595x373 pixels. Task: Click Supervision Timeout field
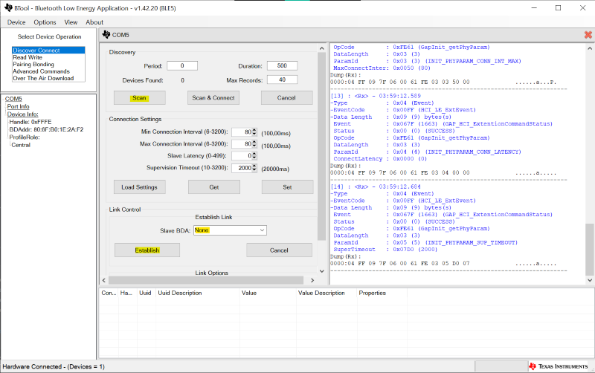pyautogui.click(x=242, y=167)
